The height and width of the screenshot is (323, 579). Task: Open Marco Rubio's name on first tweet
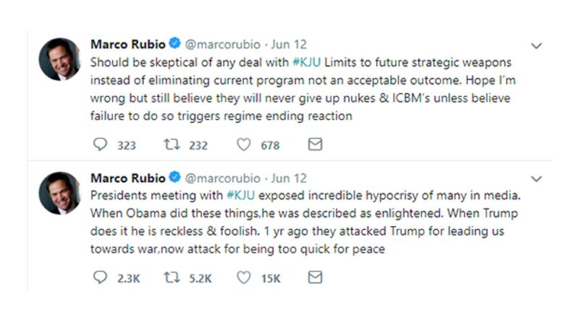pos(128,45)
